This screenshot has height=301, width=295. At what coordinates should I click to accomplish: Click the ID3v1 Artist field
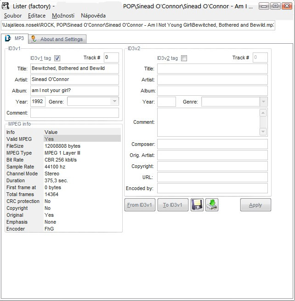[74, 80]
